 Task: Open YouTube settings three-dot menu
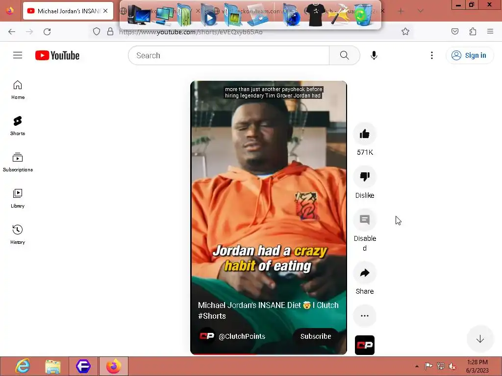pos(431,55)
